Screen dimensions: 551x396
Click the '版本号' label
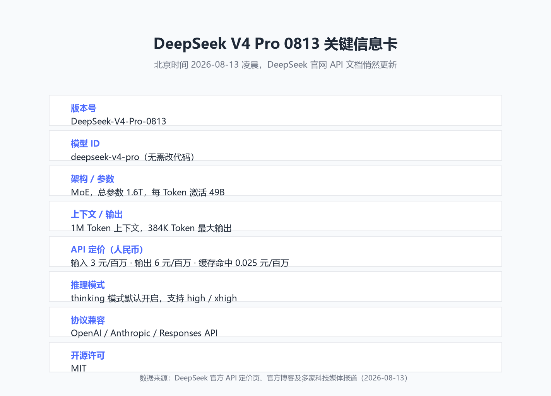84,108
